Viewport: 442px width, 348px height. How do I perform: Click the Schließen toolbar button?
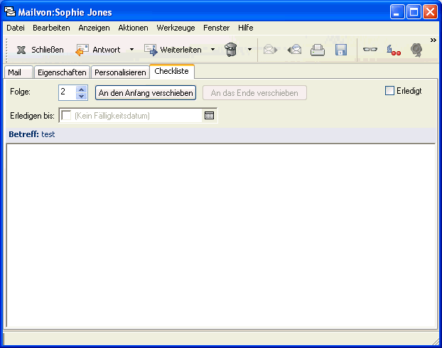tap(40, 50)
